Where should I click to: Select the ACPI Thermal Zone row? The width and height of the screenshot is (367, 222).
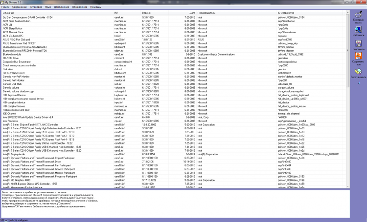tap(173, 32)
